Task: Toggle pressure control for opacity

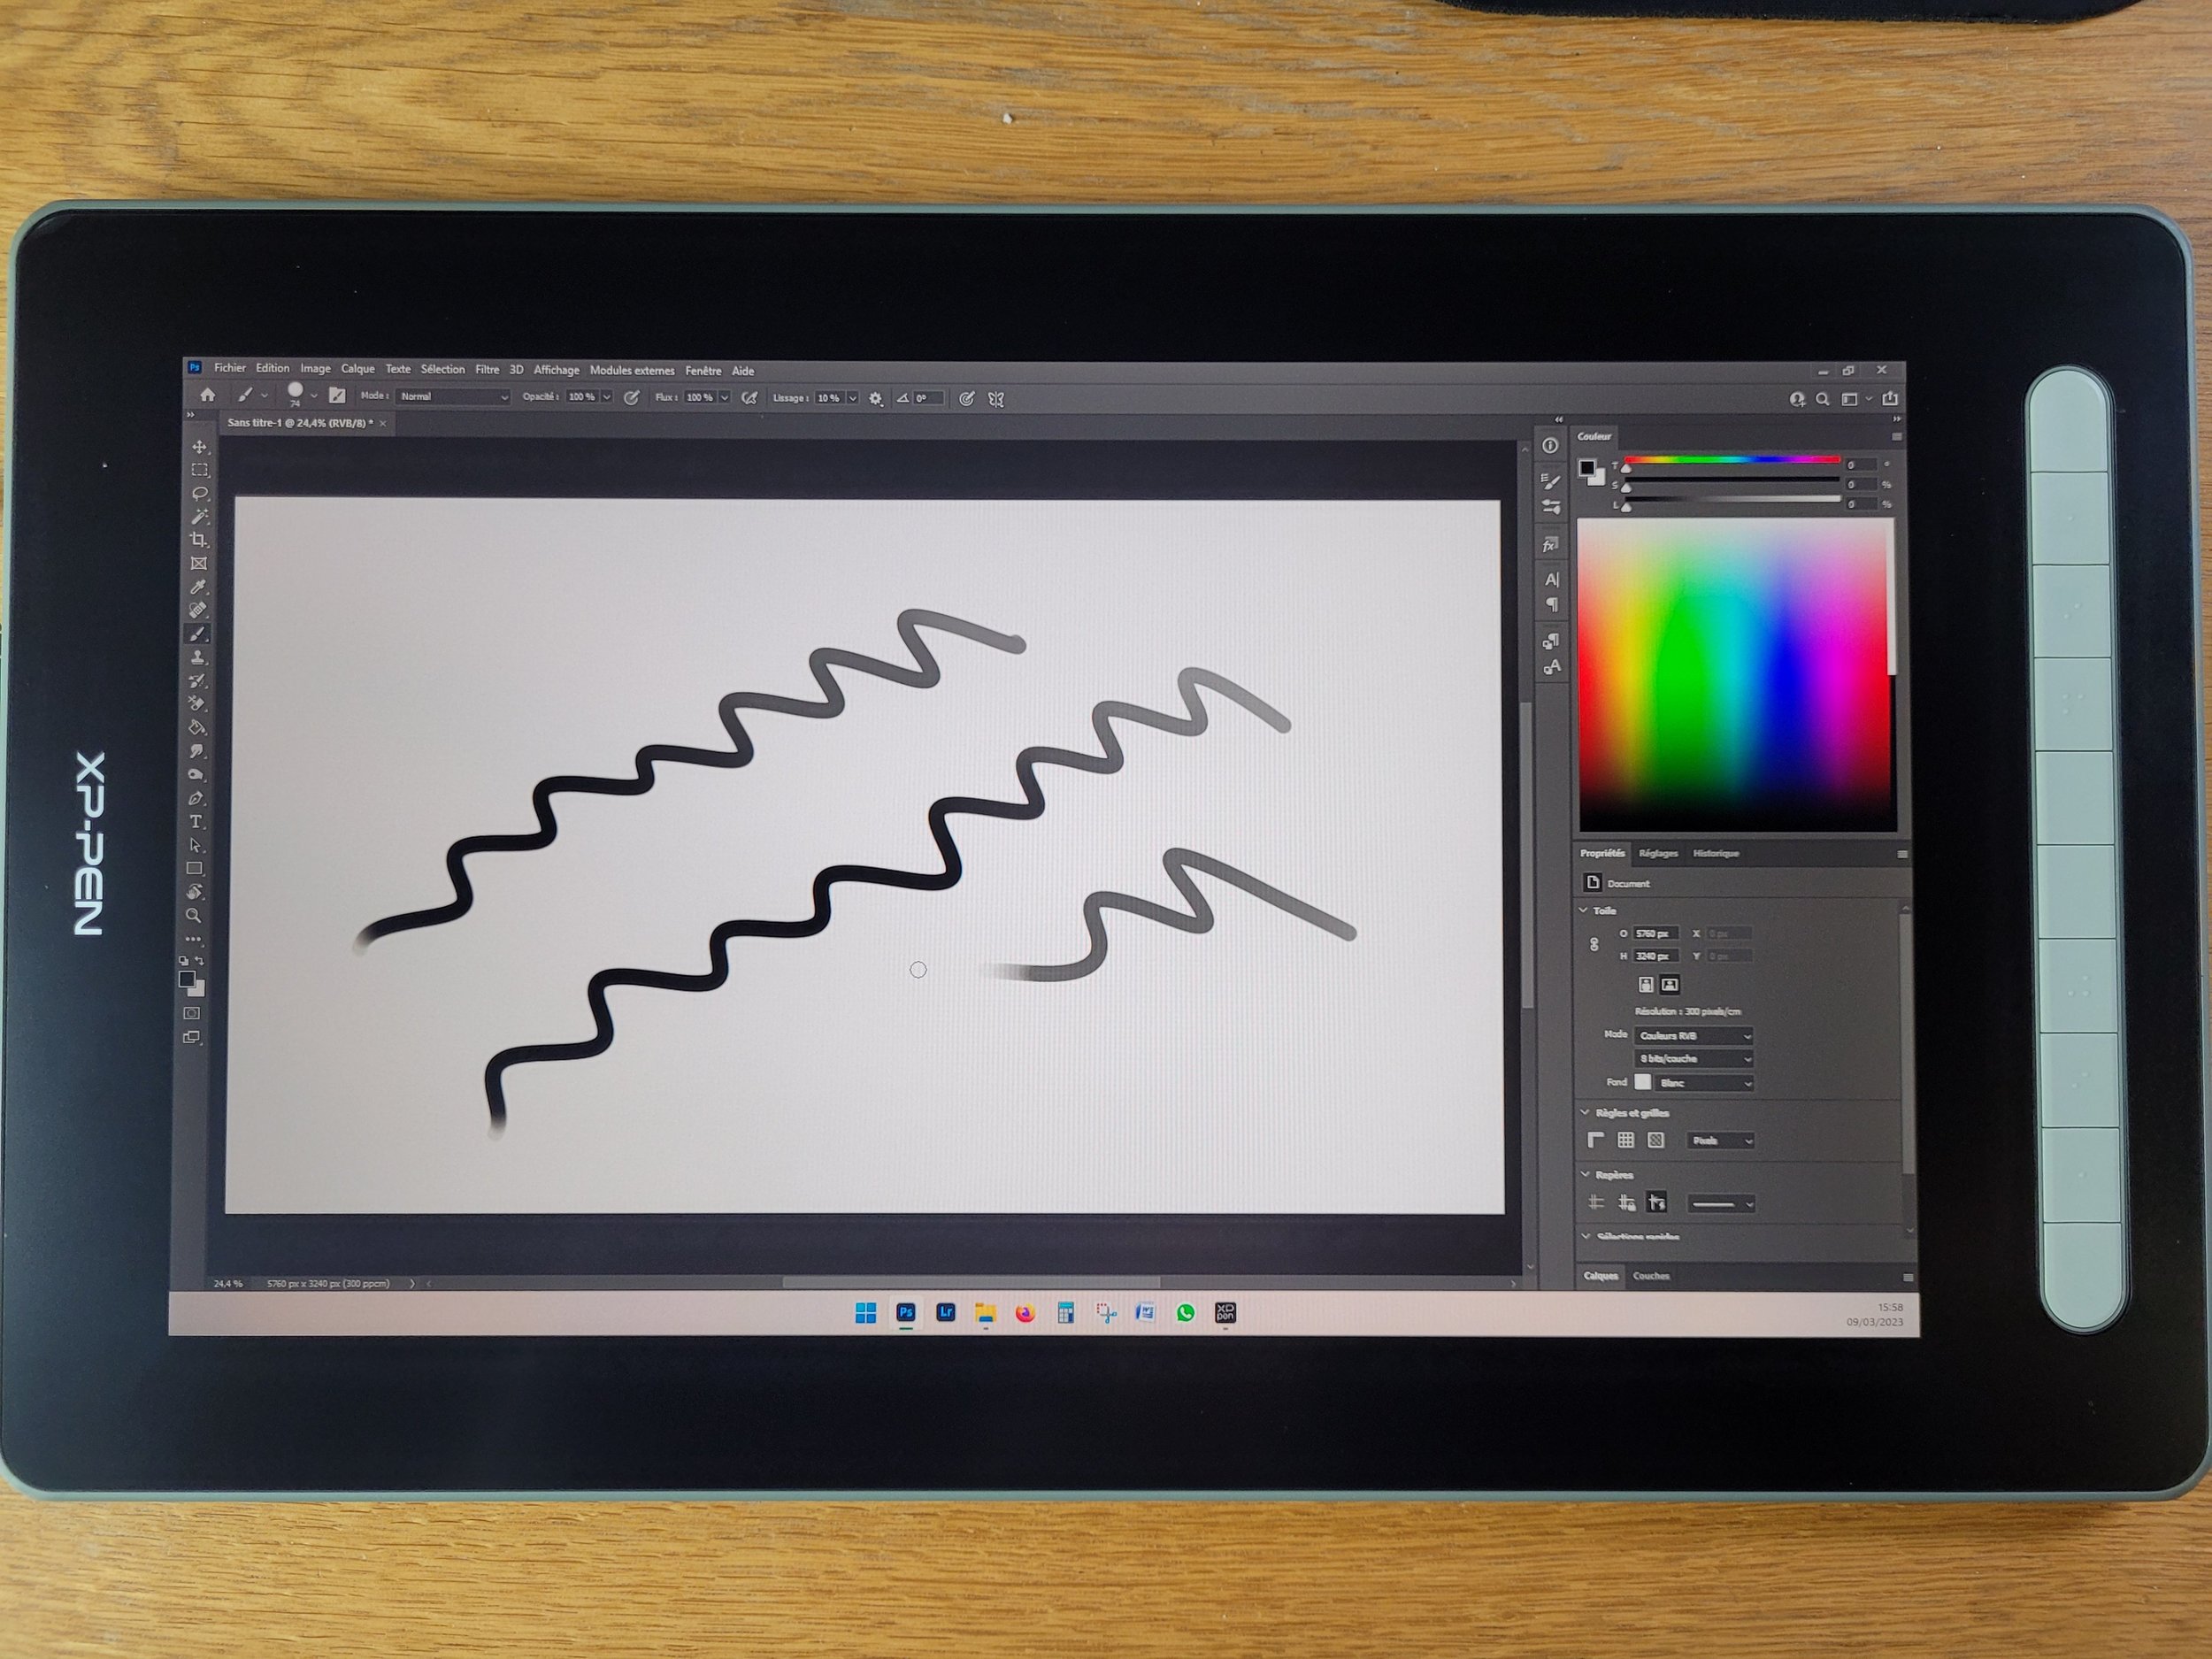Action: click(631, 398)
